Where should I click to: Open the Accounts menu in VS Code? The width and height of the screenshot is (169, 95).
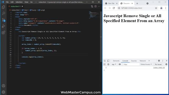pyautogui.click(x=3, y=86)
